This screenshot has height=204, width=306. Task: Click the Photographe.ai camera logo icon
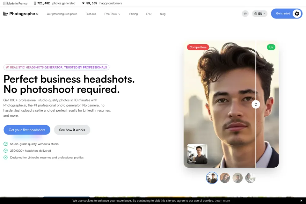5,13
